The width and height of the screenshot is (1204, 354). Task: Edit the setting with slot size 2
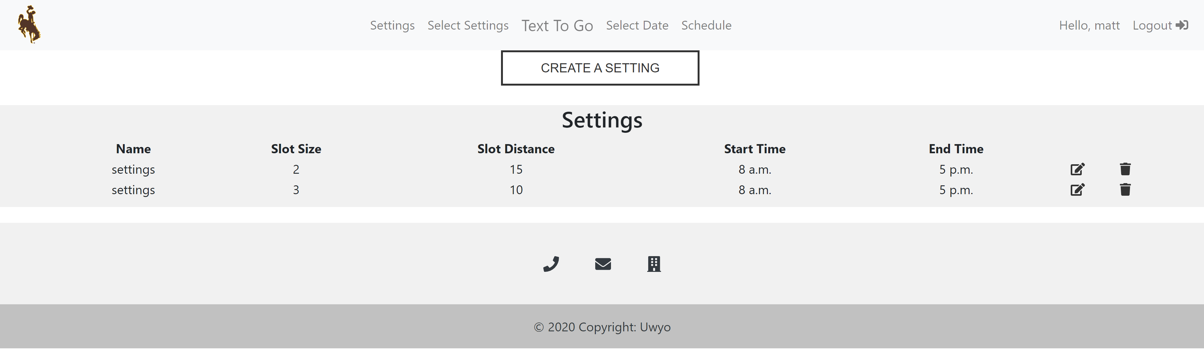pos(1077,169)
